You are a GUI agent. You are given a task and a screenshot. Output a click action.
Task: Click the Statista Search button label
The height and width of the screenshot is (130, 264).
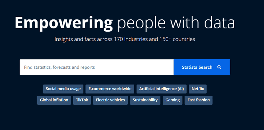click(197, 67)
